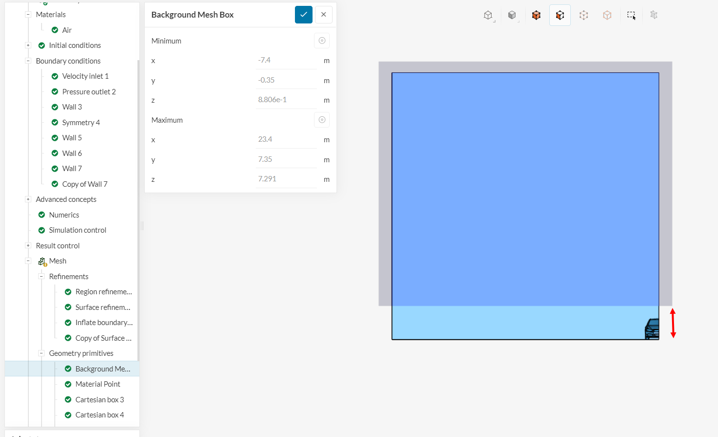Click green check icon beside Numerics
718x437 pixels.
pyautogui.click(x=42, y=215)
